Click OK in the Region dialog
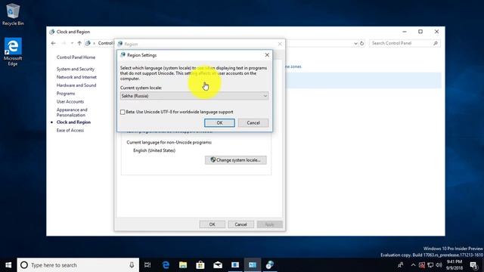Screen dimensions: 484x272 tap(212, 224)
